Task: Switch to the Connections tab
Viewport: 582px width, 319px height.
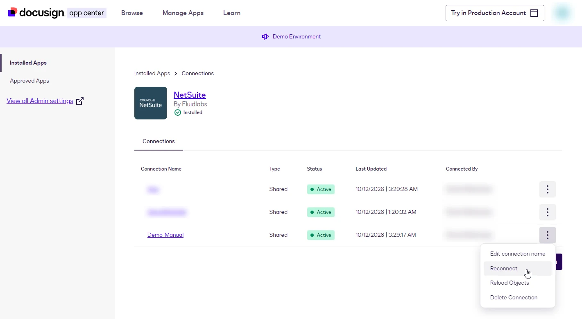Action: (159, 142)
